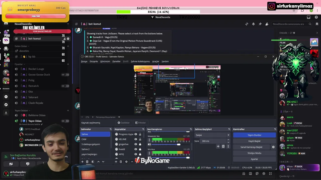Delete the scene transition with trash icon
The width and height of the screenshot is (321, 180).
coord(223,146)
